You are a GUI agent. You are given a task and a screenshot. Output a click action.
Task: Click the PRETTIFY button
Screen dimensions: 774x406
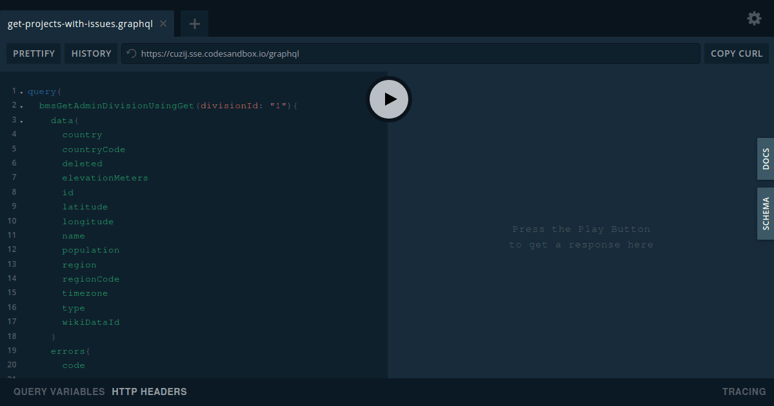34,53
